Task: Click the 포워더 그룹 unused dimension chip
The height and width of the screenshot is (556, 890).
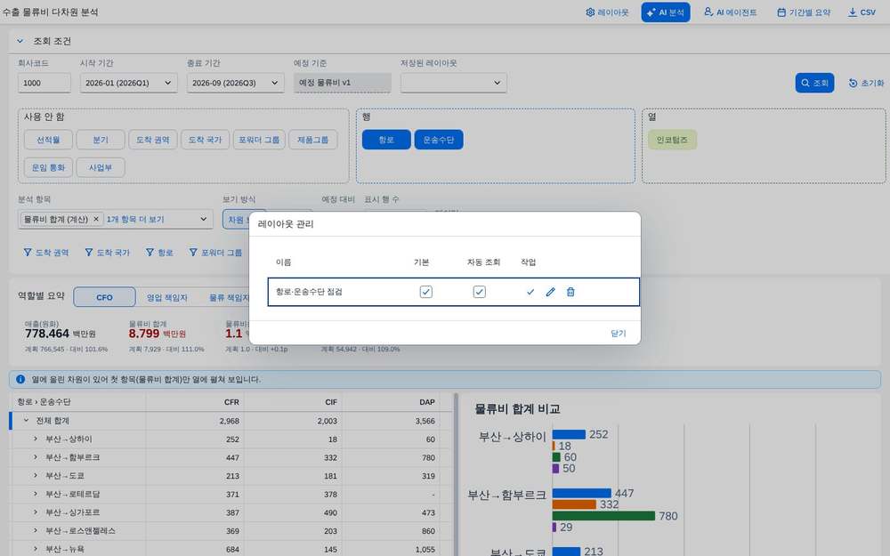Action: [x=259, y=140]
